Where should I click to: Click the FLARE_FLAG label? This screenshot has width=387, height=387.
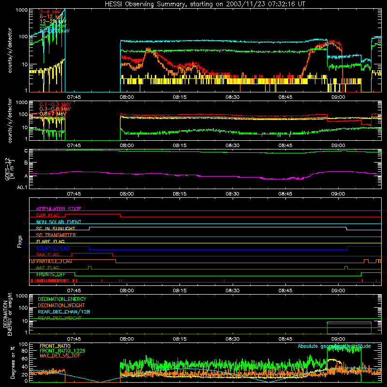tap(50, 241)
